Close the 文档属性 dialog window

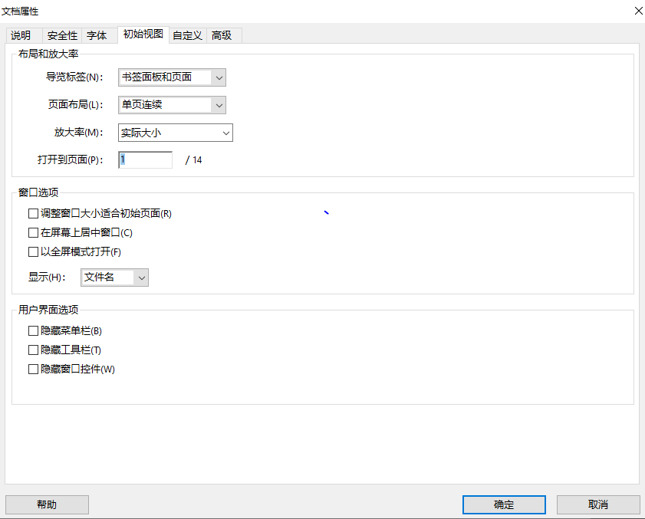click(x=637, y=11)
